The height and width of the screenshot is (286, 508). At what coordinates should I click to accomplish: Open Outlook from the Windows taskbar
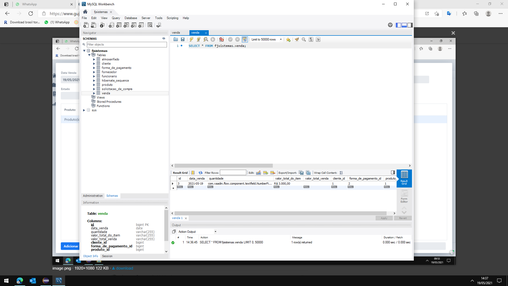(33, 281)
